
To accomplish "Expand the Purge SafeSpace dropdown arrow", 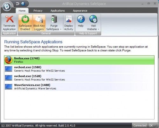I will point(61,29).
